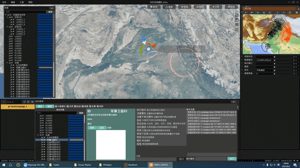Click the 暂停 pause button
The image size is (300, 168).
pos(50,106)
